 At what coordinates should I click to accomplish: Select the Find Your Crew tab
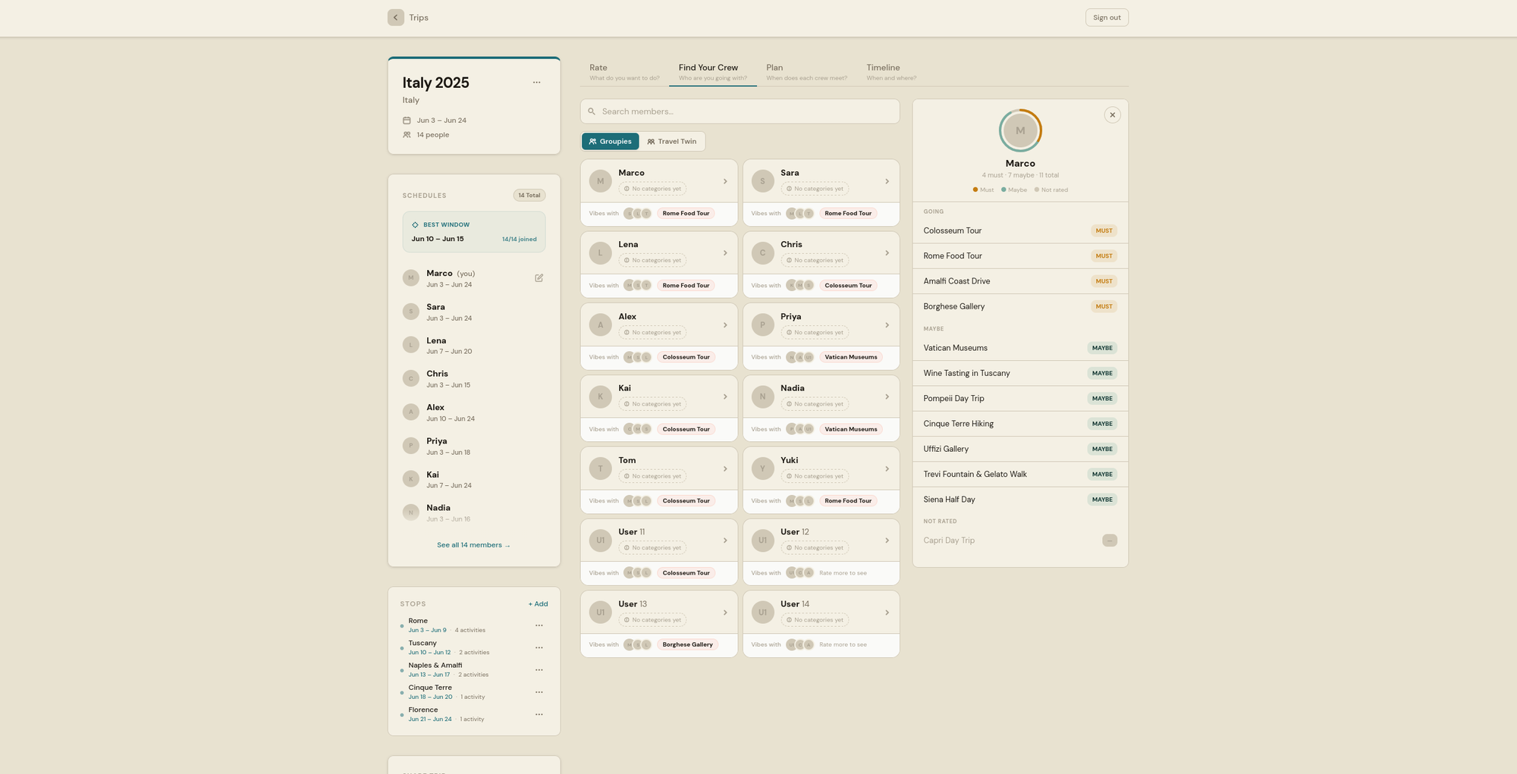pyautogui.click(x=712, y=72)
